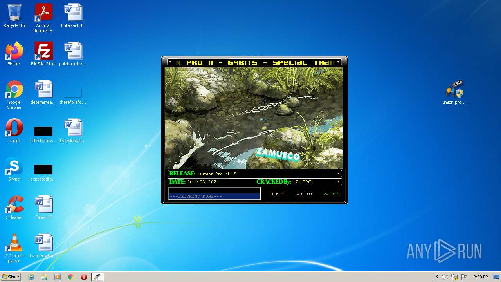Click the Show desktop button
The image size is (501, 282).
pyautogui.click(x=497, y=277)
